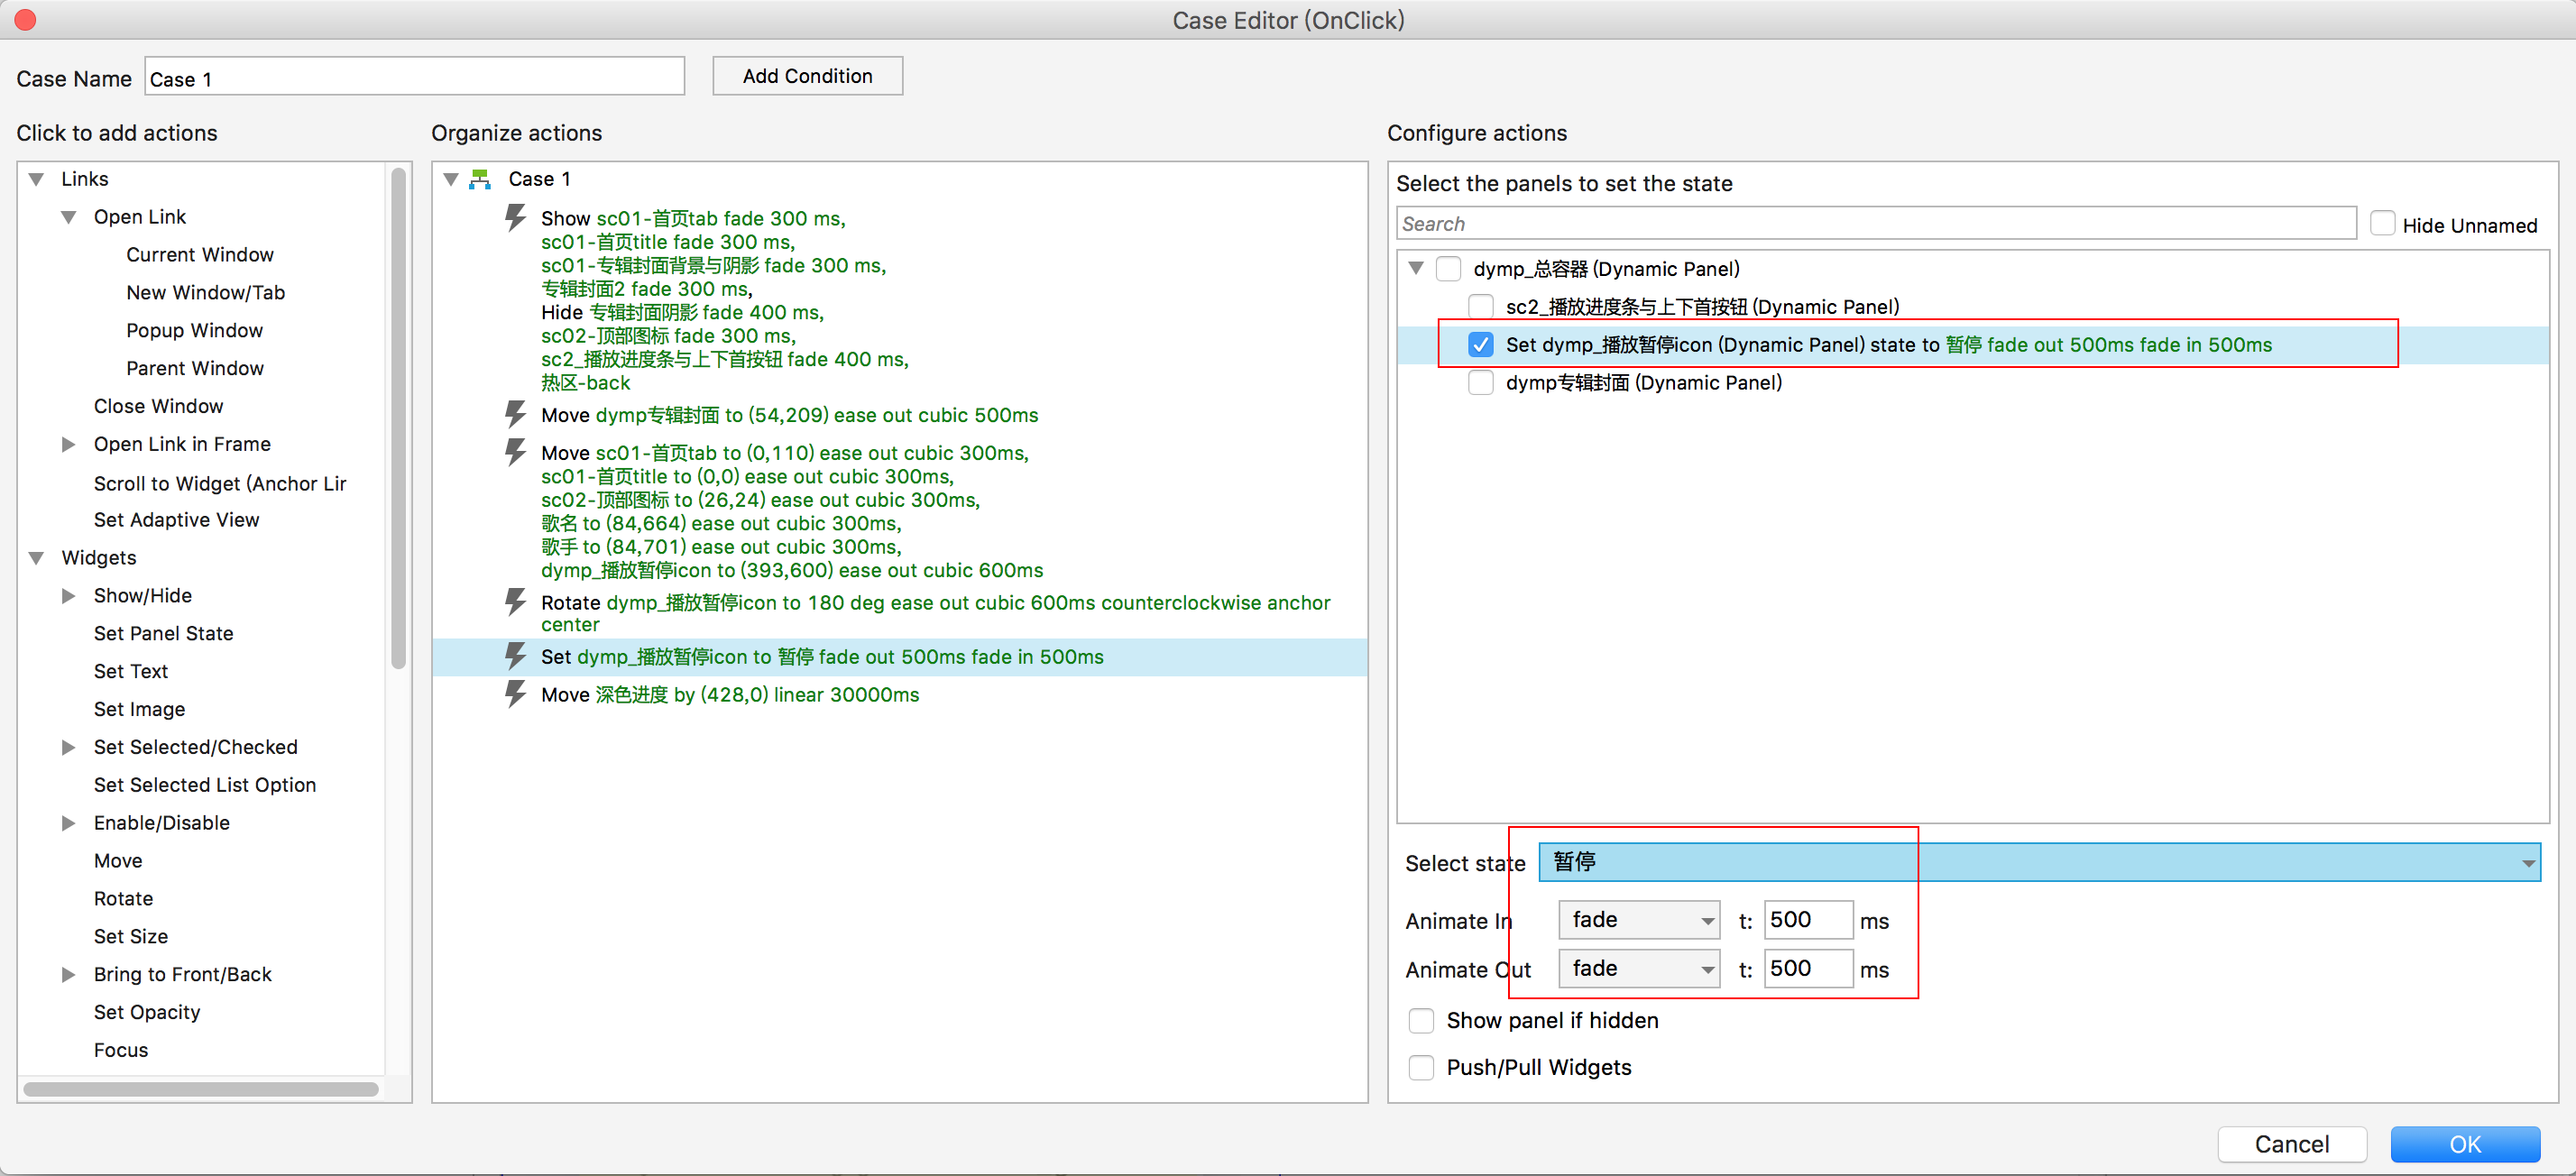The width and height of the screenshot is (2576, 1176).
Task: Click lightning icon beside Set dymp_播放暂停icon action
Action: (515, 656)
